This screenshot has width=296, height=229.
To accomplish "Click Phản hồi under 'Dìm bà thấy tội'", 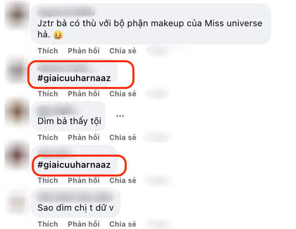I will 84,137.
